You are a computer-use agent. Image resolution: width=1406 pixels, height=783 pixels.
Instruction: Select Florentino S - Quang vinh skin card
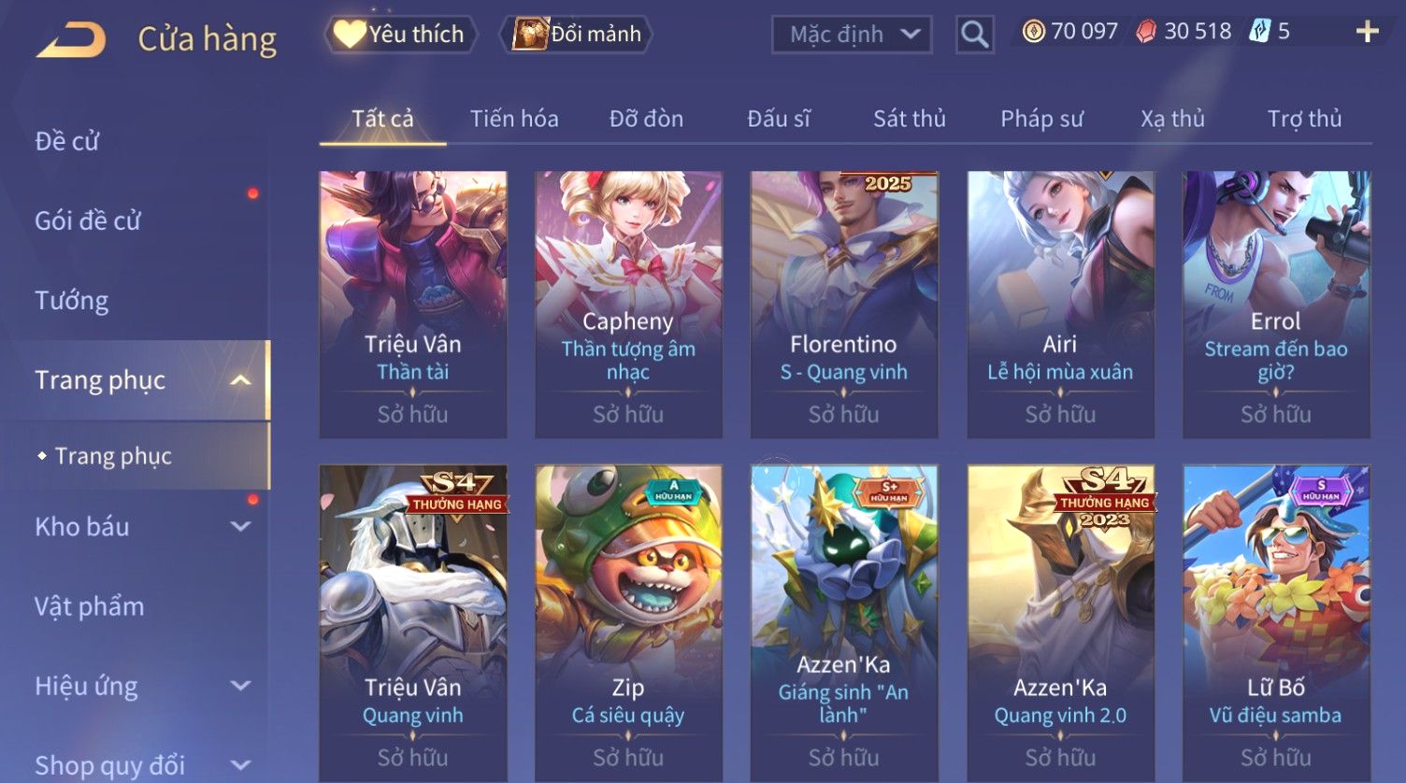click(x=843, y=305)
